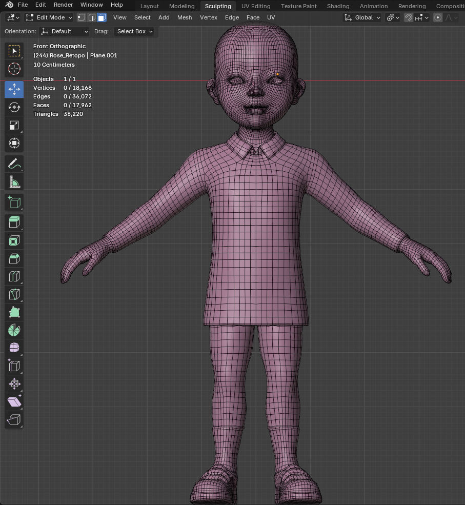
Task: Pick the Measure tool
Action: coord(14,182)
